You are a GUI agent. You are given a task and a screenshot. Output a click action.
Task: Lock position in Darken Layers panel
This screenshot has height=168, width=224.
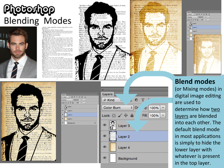tap(70, 103)
